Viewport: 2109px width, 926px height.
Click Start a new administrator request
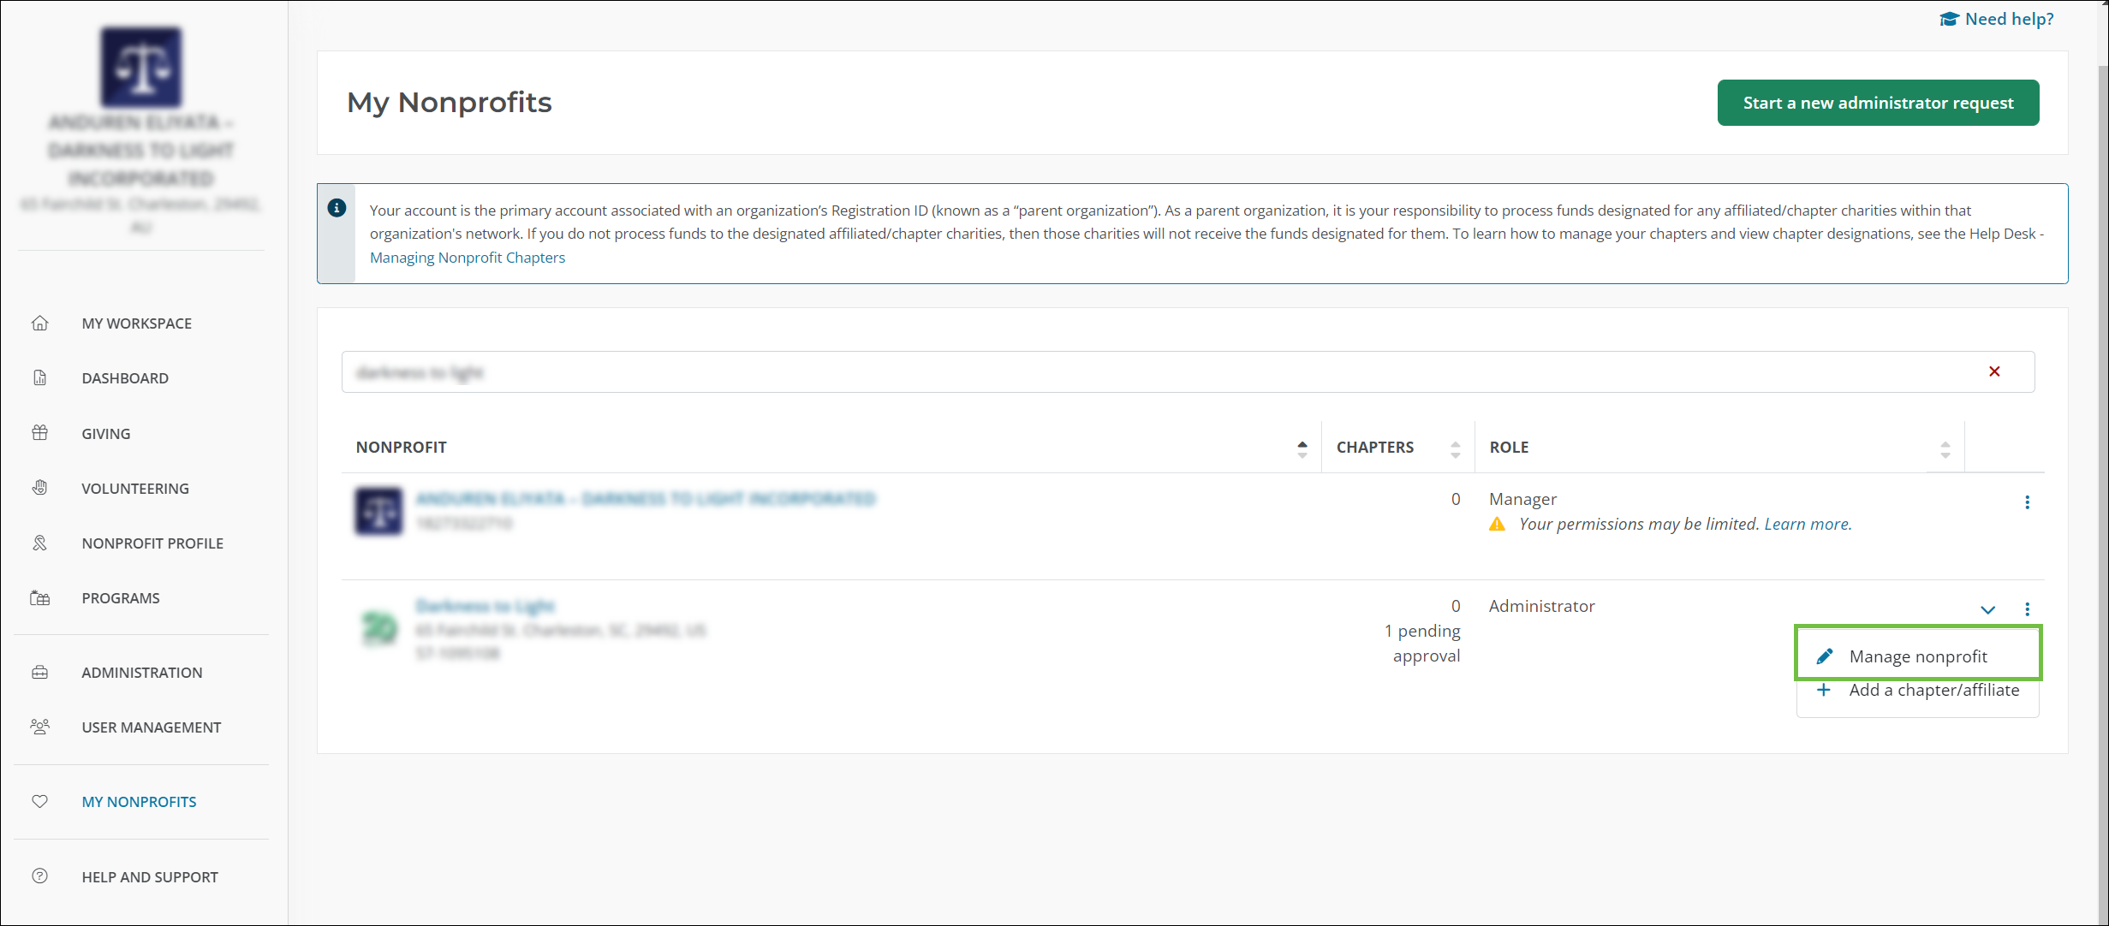click(x=1877, y=103)
